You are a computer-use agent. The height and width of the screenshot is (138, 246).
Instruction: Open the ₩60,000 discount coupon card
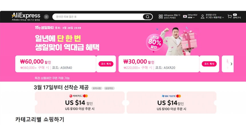point(56,64)
